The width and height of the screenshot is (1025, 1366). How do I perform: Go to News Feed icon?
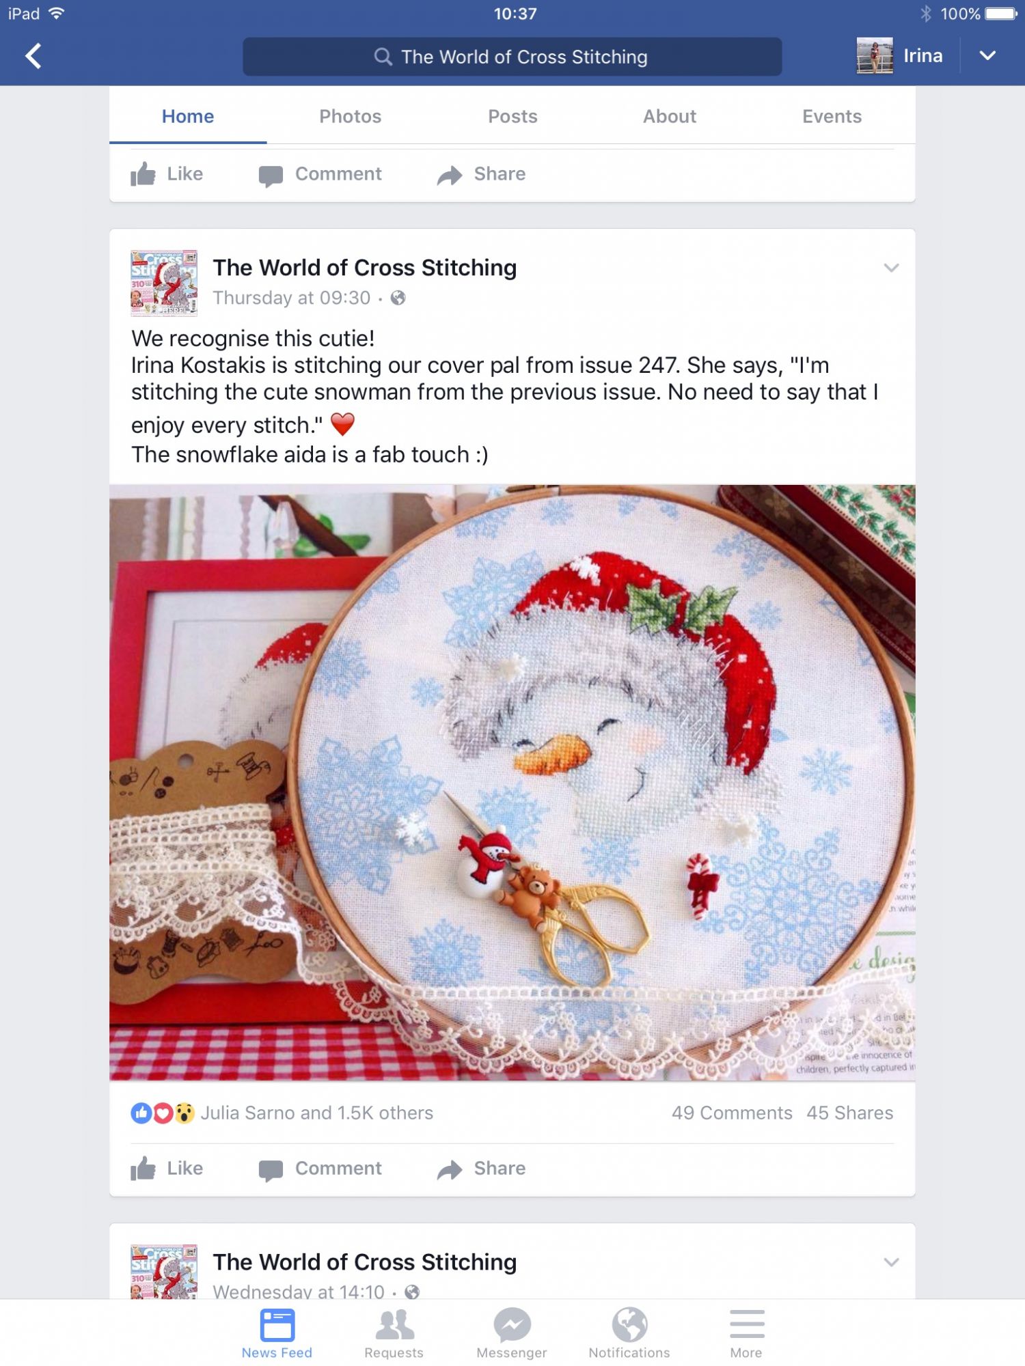pos(277,1325)
